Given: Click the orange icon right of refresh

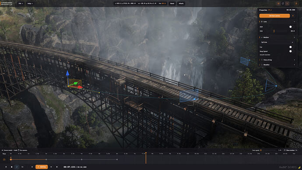Looking at the screenshot, I should point(287,4).
